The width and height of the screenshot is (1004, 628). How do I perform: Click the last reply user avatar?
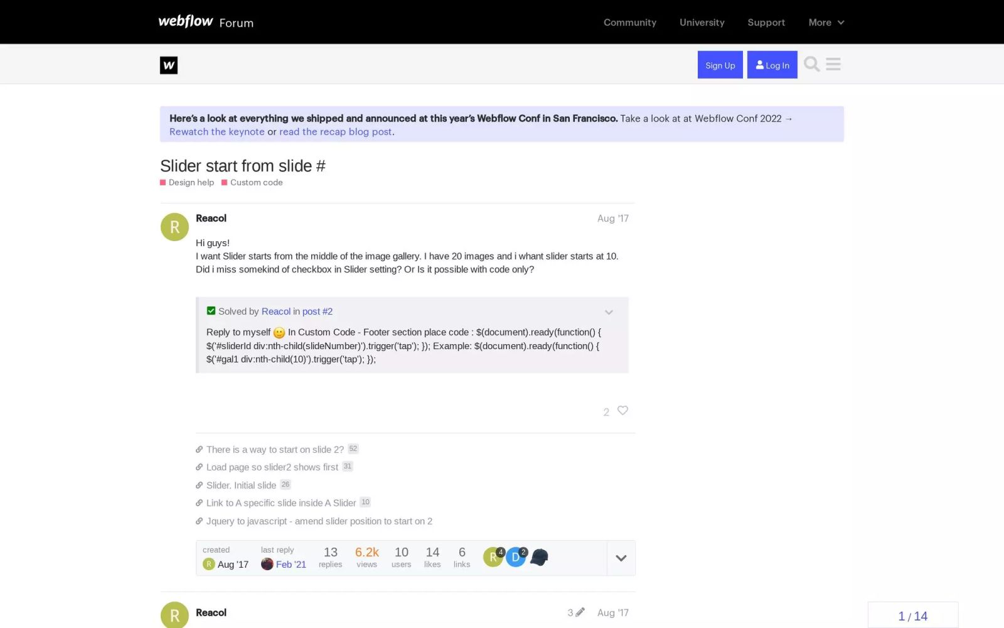point(267,564)
